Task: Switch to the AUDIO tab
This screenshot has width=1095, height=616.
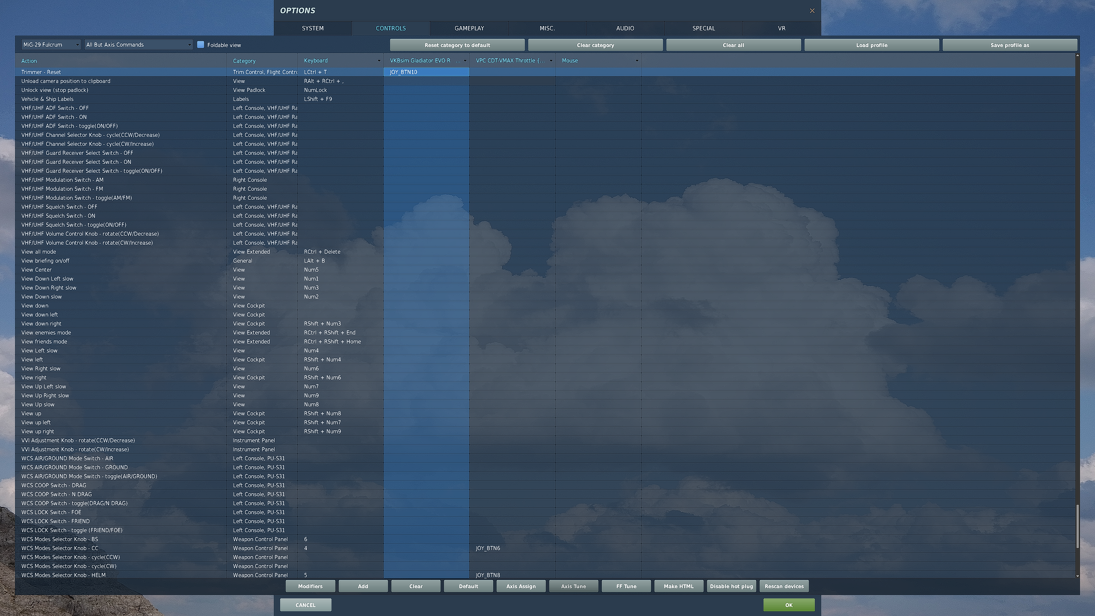Action: click(x=625, y=28)
